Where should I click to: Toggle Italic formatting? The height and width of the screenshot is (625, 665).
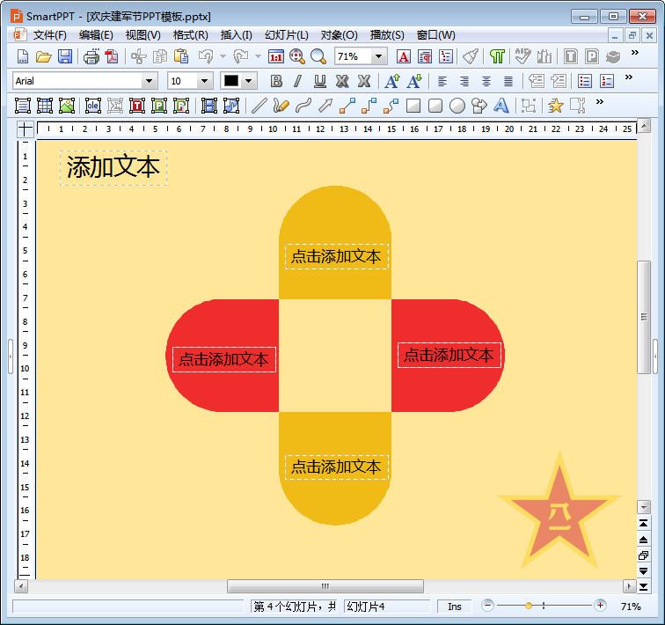pyautogui.click(x=297, y=81)
